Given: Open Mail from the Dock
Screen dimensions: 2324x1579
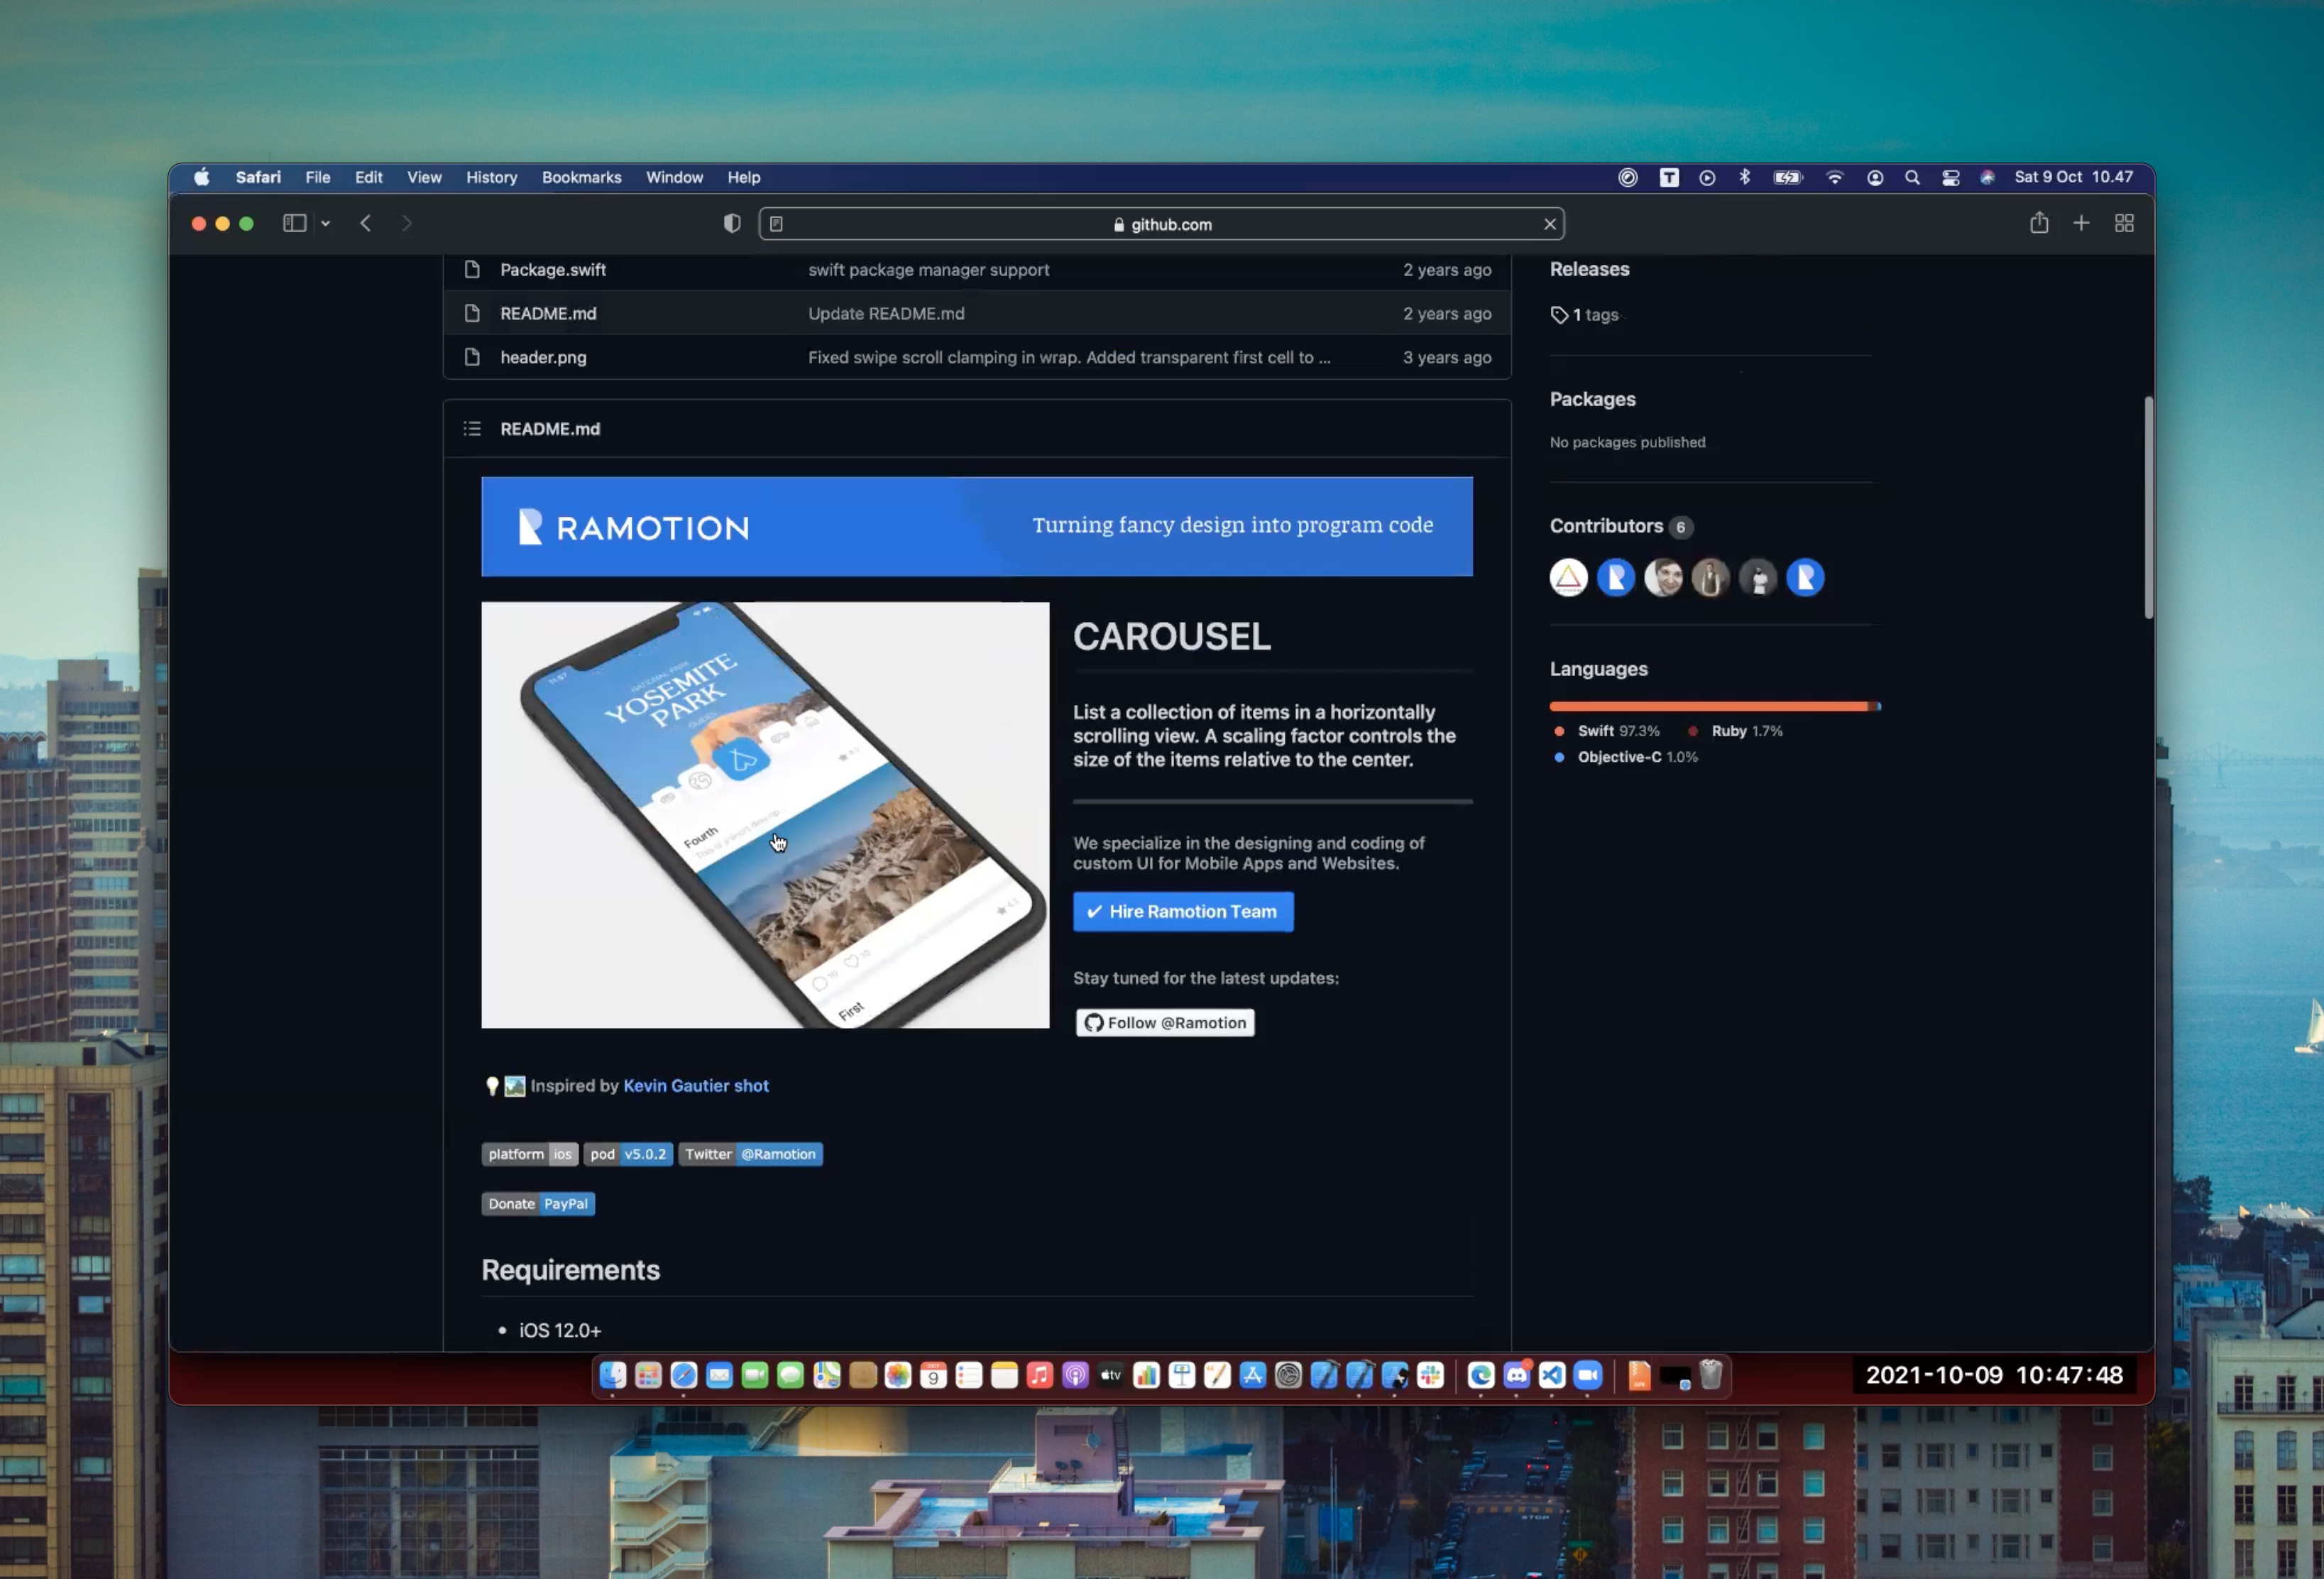Looking at the screenshot, I should [x=719, y=1376].
